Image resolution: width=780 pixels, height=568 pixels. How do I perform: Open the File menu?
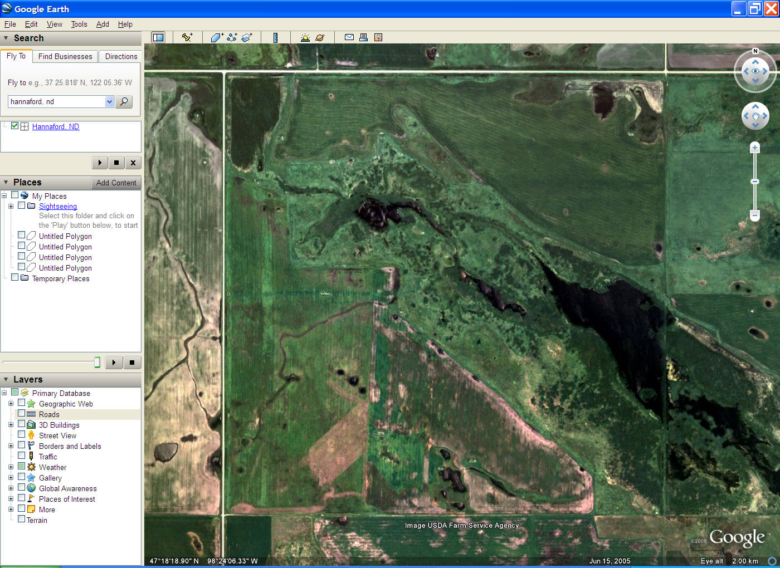pos(10,24)
